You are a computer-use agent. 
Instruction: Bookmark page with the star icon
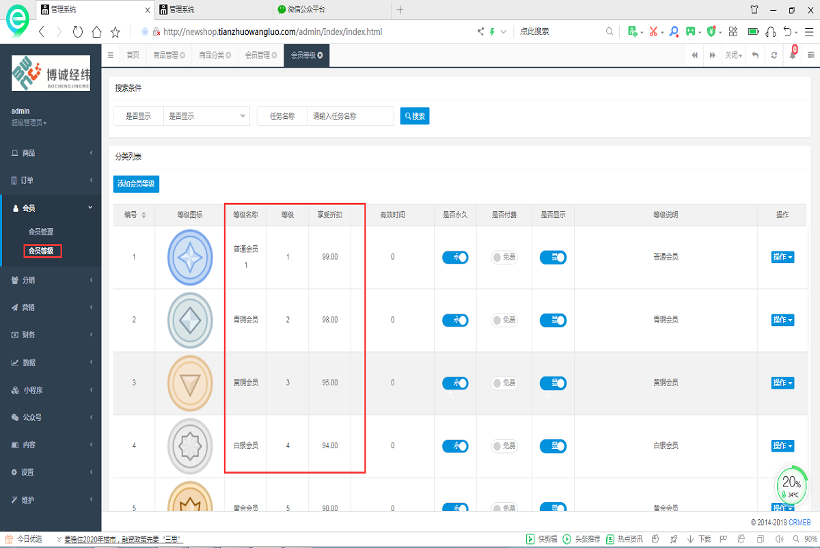115,31
